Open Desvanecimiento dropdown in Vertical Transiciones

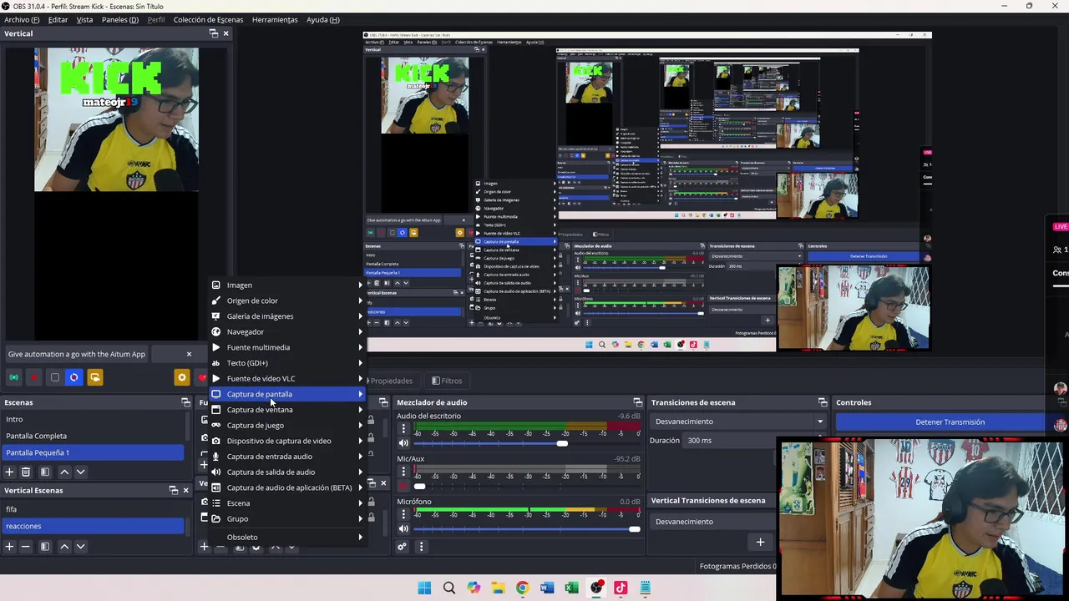[711, 522]
